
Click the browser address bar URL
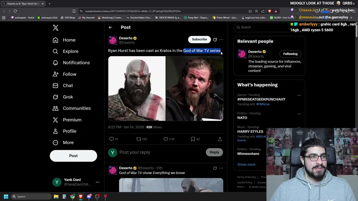[x=133, y=11]
